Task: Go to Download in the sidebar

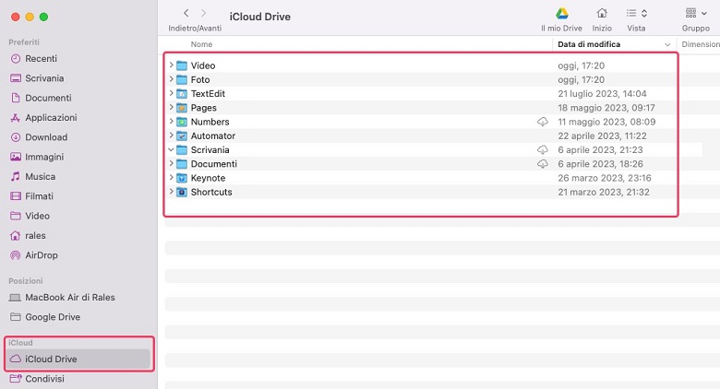Action: click(x=39, y=137)
